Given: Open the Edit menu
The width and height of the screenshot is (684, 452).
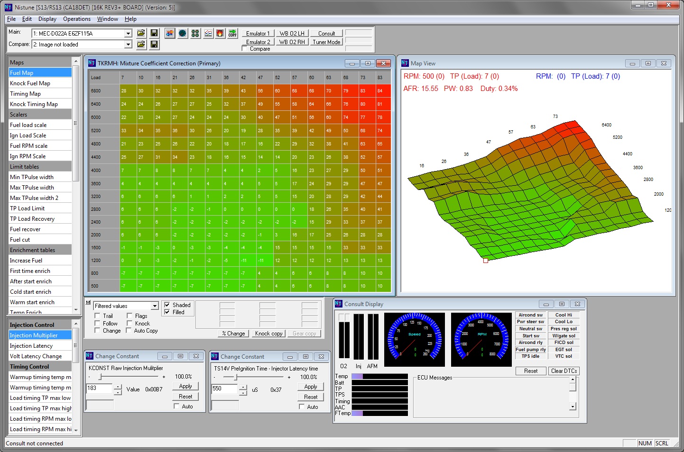Looking at the screenshot, I should point(27,19).
